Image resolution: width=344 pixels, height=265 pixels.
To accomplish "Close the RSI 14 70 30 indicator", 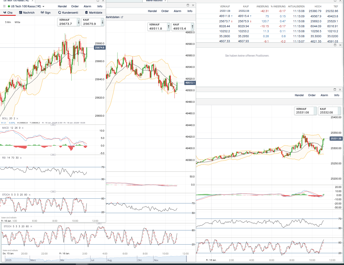I will click(x=21, y=158).
